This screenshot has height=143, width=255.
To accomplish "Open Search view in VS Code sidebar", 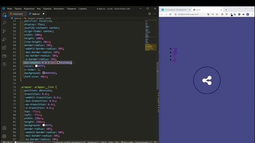I will point(4,23).
